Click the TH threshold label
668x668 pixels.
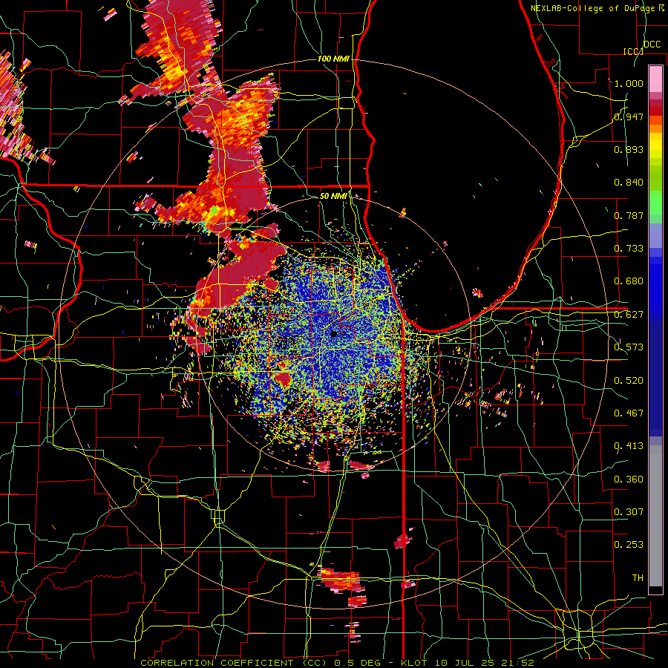[x=638, y=578]
